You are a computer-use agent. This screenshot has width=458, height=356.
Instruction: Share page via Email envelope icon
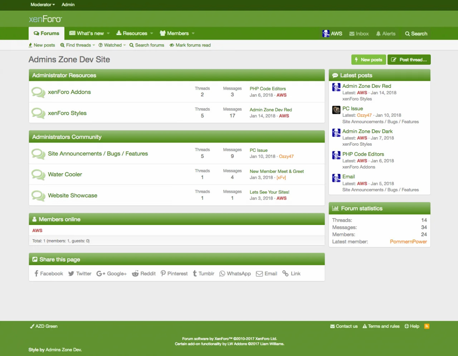[x=259, y=274]
